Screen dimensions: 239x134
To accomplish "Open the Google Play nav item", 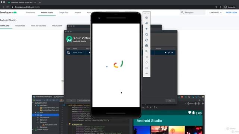I will tap(63, 12).
